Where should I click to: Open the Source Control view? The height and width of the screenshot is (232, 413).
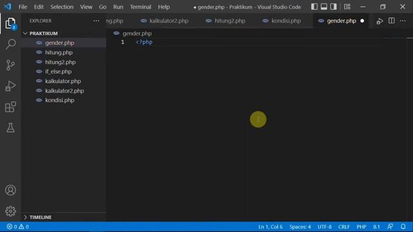[x=10, y=65]
